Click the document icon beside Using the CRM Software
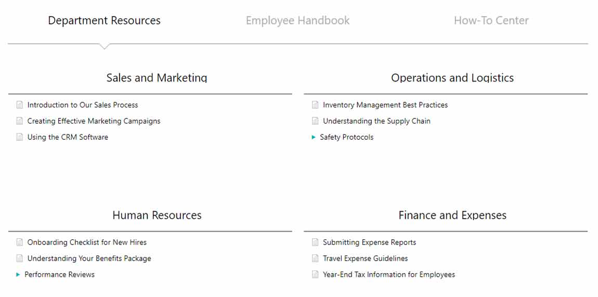Image resolution: width=598 pixels, height=297 pixels. (x=20, y=137)
